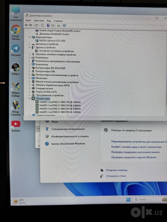Image resolution: width=167 pixels, height=222 pixels.
Task: Open Telegram desktop shortcut
Action: click(x=16, y=50)
